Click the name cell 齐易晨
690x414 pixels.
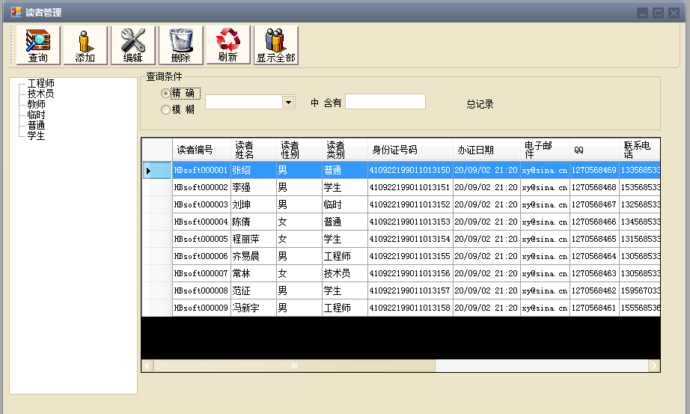(x=254, y=256)
